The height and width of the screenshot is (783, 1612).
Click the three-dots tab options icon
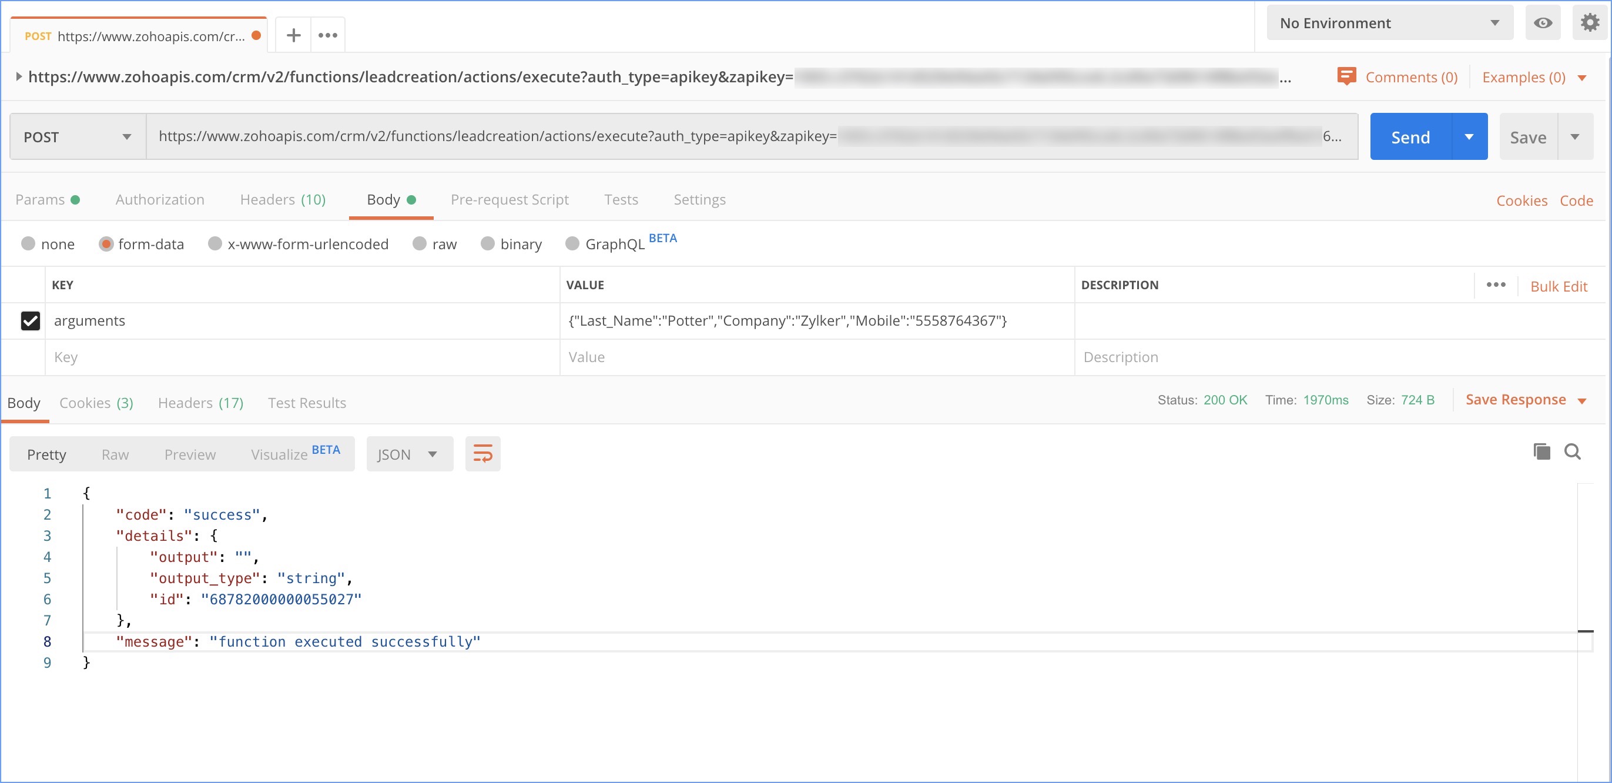click(328, 36)
